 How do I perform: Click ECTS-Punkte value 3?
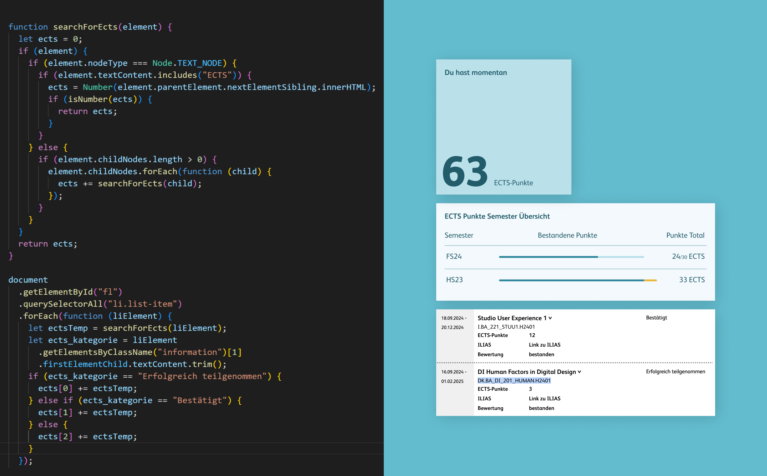[530, 389]
